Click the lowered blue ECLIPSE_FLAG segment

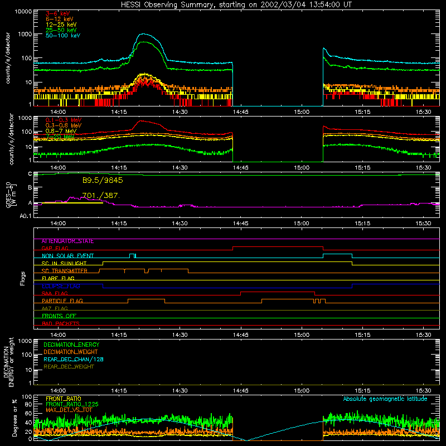coord(227,288)
